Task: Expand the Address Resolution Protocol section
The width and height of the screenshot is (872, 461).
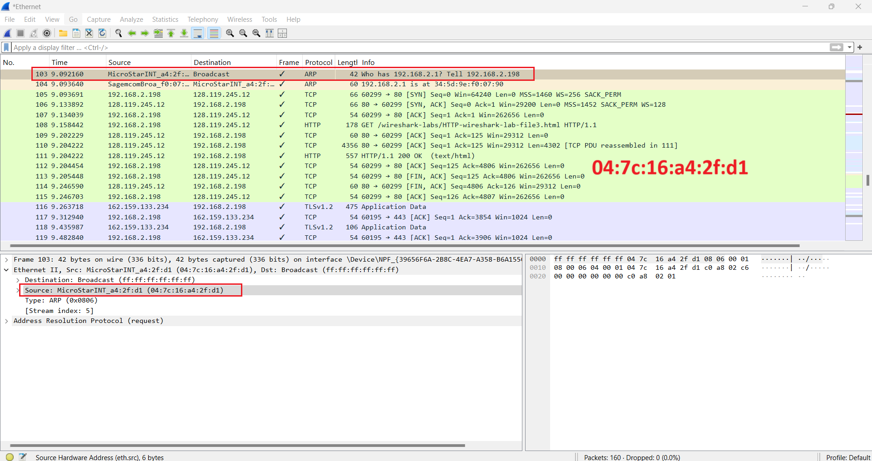Action: [6, 321]
